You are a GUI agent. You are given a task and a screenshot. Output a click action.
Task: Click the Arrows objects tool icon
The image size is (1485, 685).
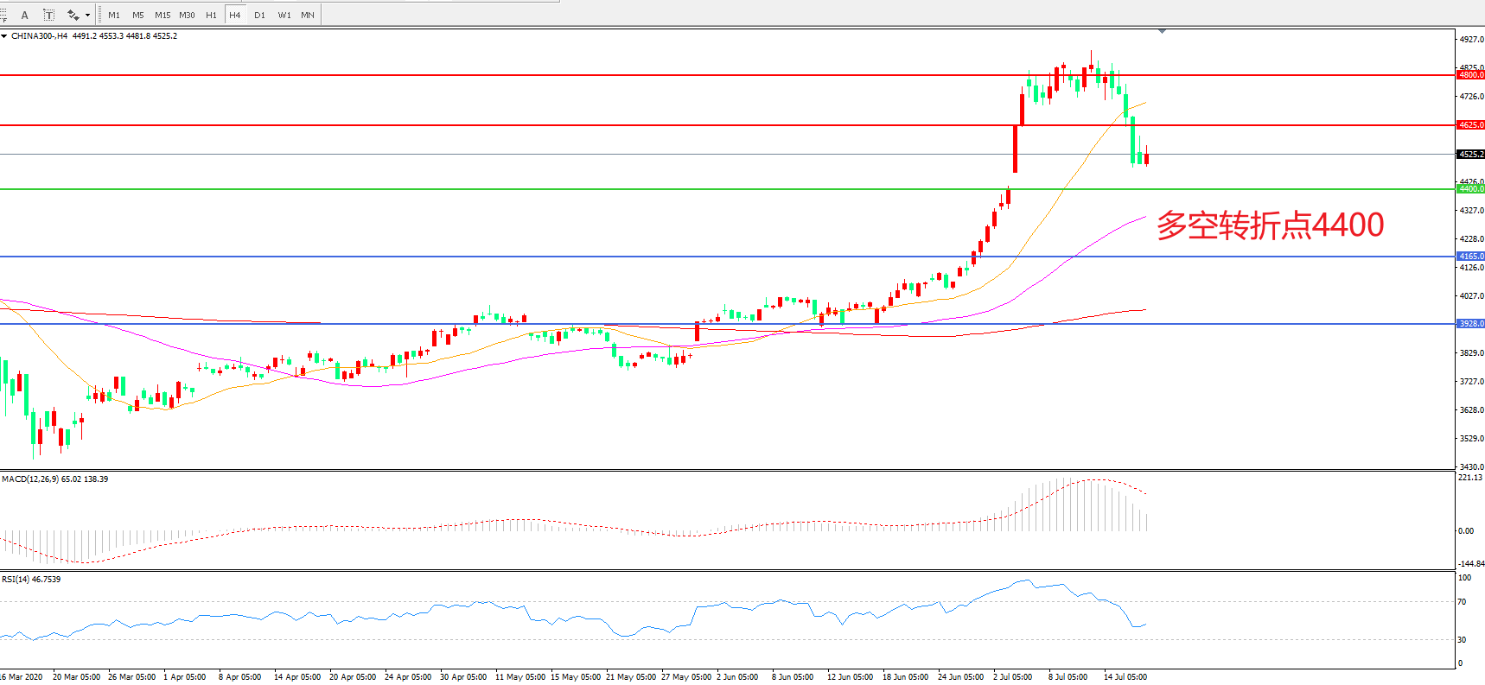coord(73,15)
